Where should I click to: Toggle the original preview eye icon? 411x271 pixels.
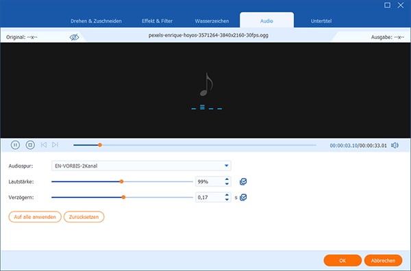[74, 37]
